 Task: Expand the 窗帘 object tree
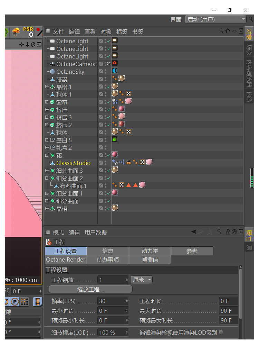coord(47,102)
